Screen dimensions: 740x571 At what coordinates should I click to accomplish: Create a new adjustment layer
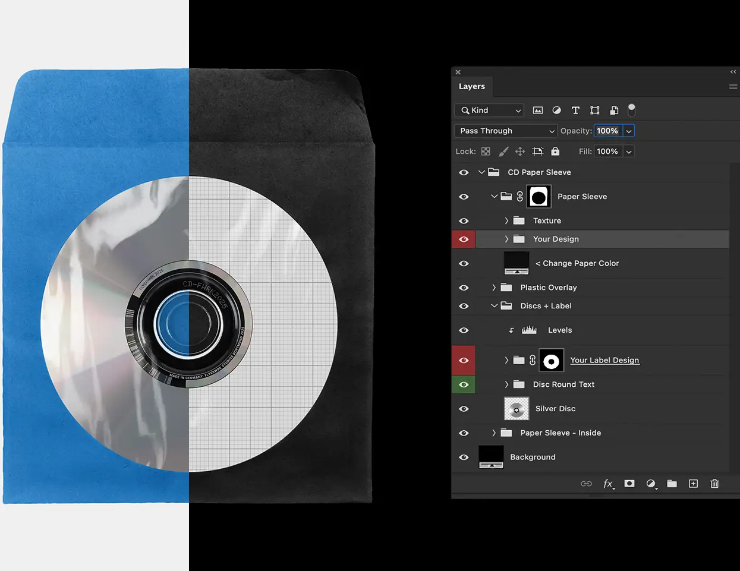click(x=651, y=484)
